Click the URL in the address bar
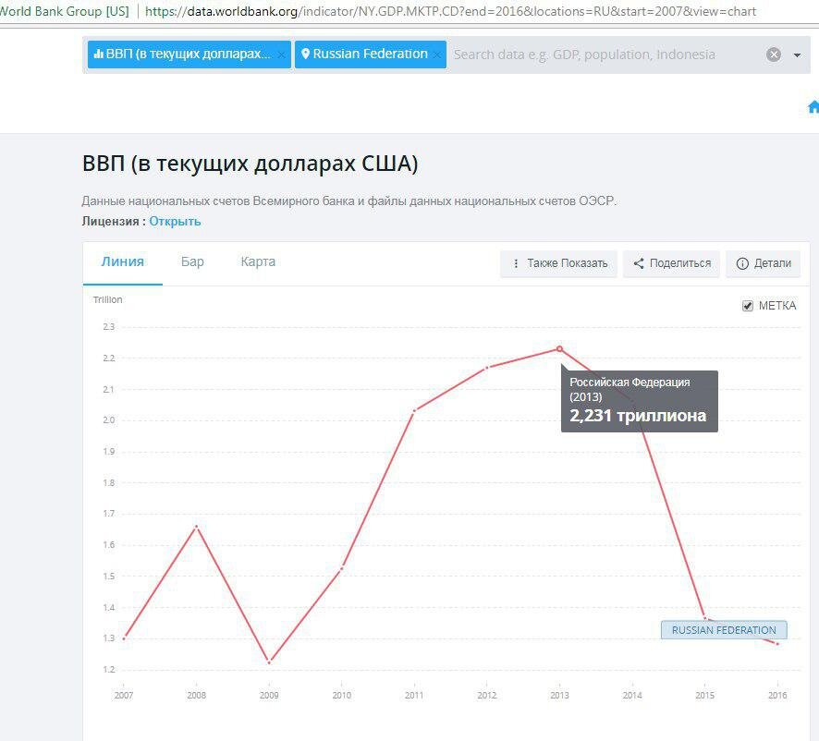819x741 pixels. coord(450,11)
